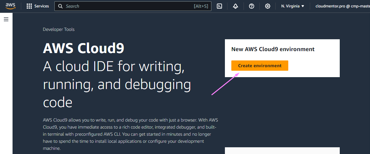The height and width of the screenshot is (154, 370).
Task: Expand the N. Virginia region dropdown
Action: 292,6
